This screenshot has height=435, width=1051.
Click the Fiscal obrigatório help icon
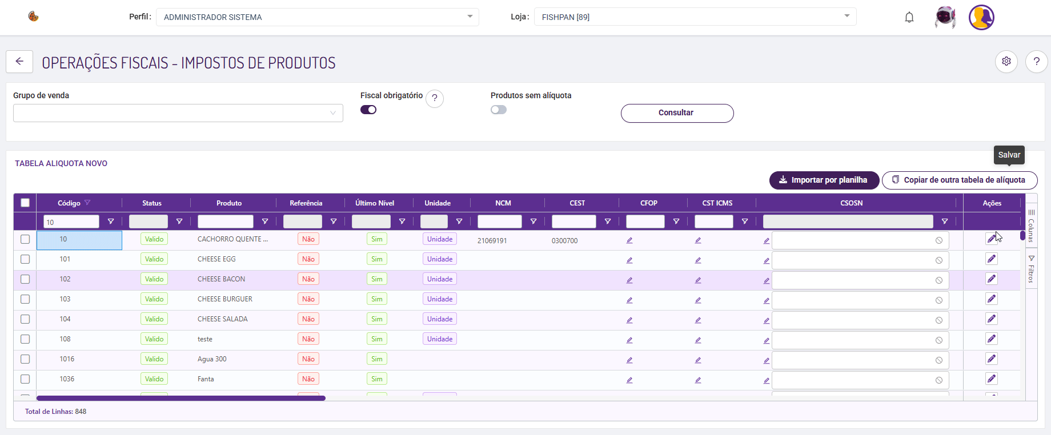click(x=435, y=98)
